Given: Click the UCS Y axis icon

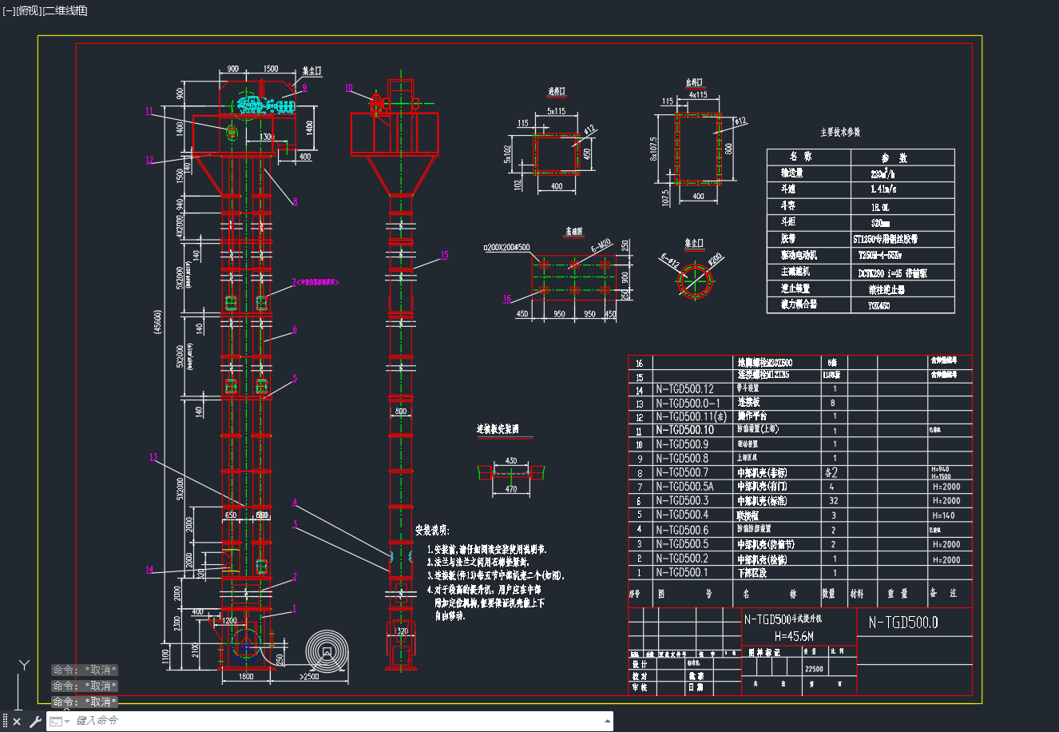Looking at the screenshot, I should pyautogui.click(x=25, y=666).
